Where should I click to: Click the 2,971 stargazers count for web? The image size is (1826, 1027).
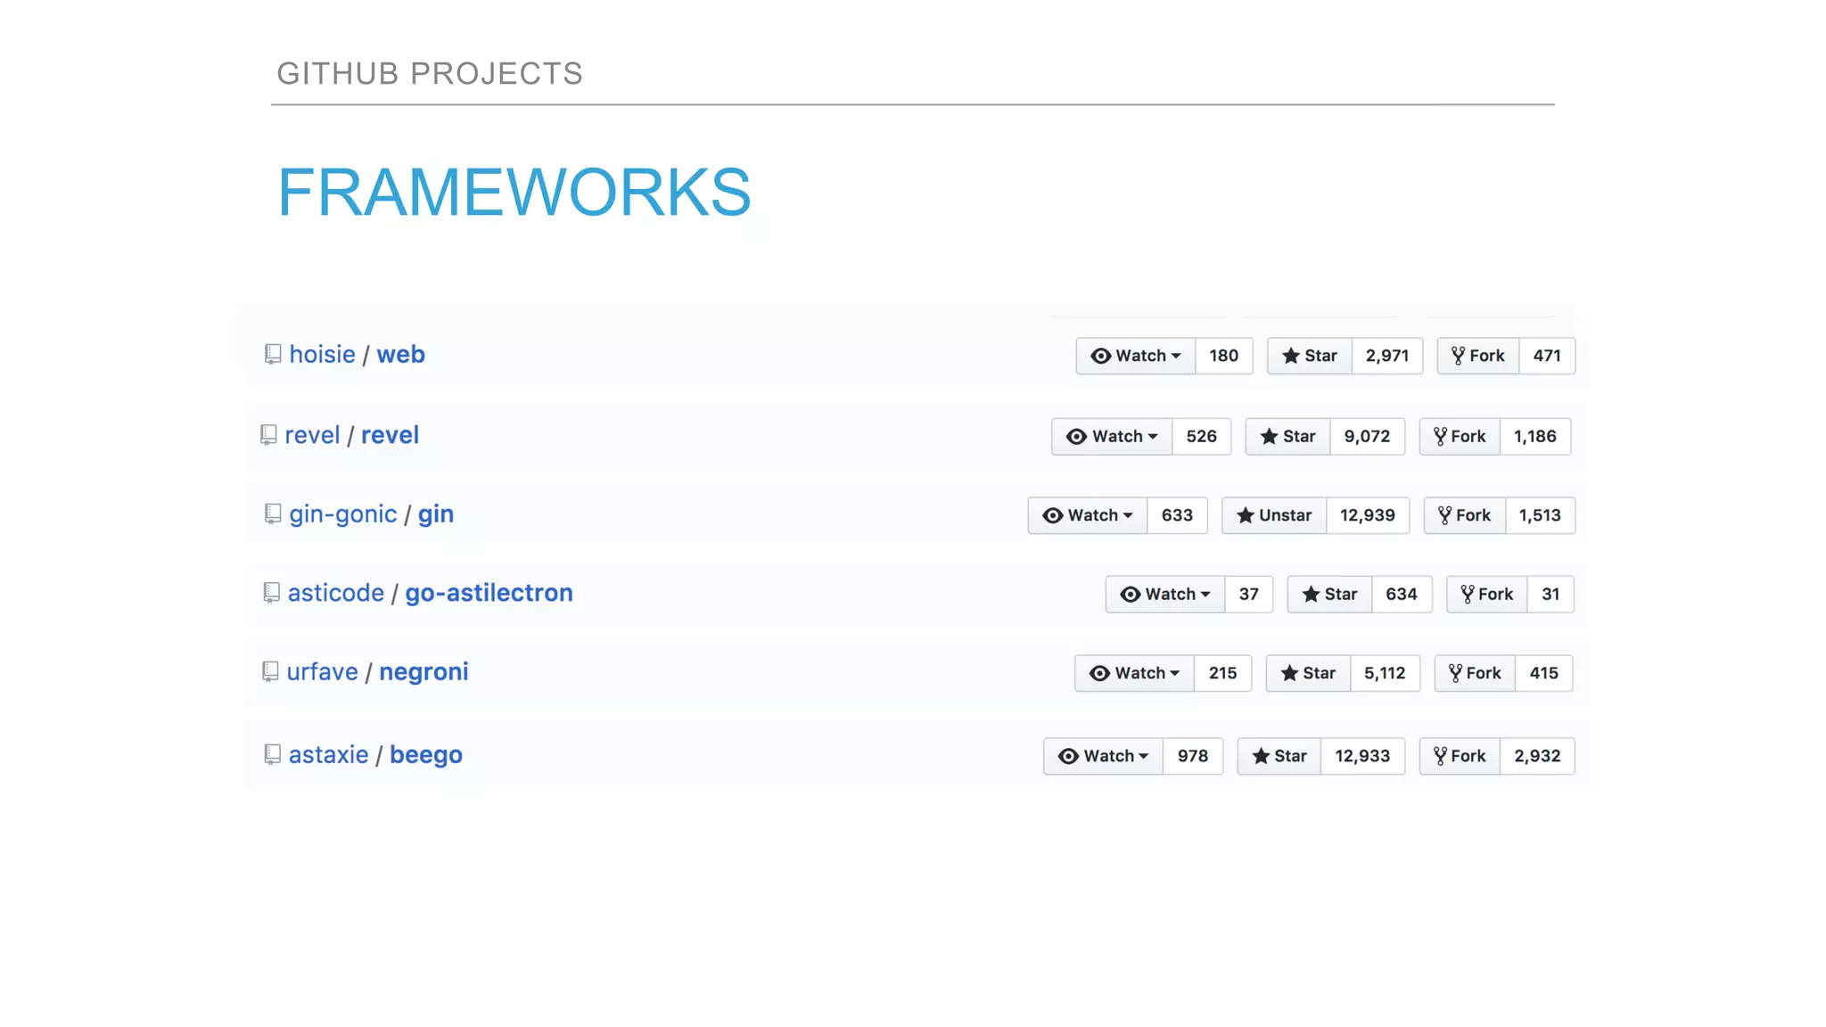pyautogui.click(x=1387, y=356)
